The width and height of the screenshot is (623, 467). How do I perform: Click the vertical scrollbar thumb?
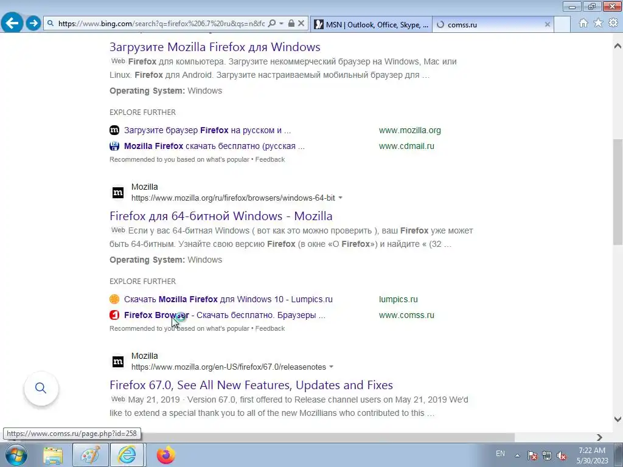pyautogui.click(x=618, y=192)
